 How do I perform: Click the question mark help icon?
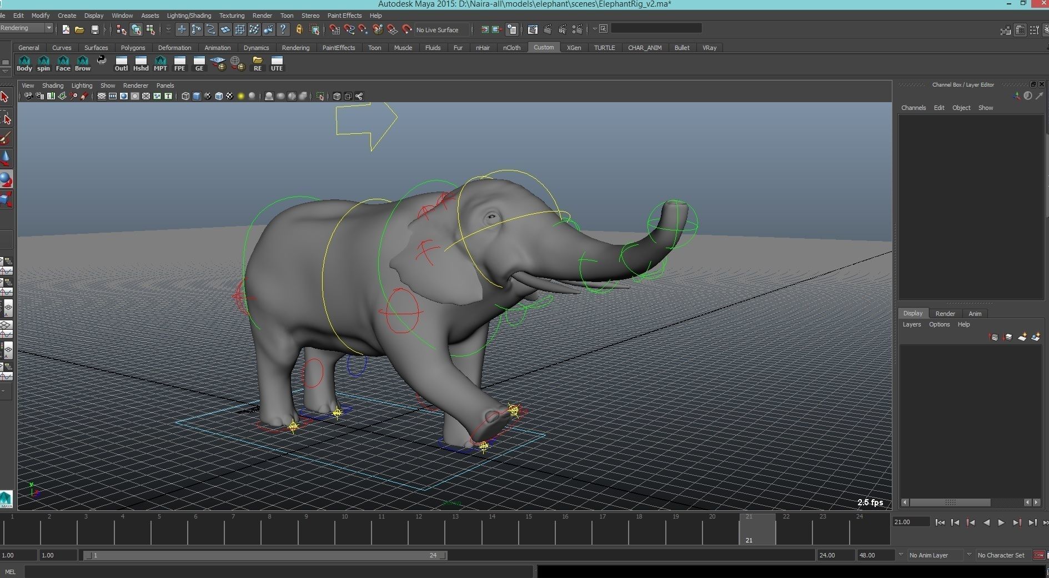coord(283,29)
